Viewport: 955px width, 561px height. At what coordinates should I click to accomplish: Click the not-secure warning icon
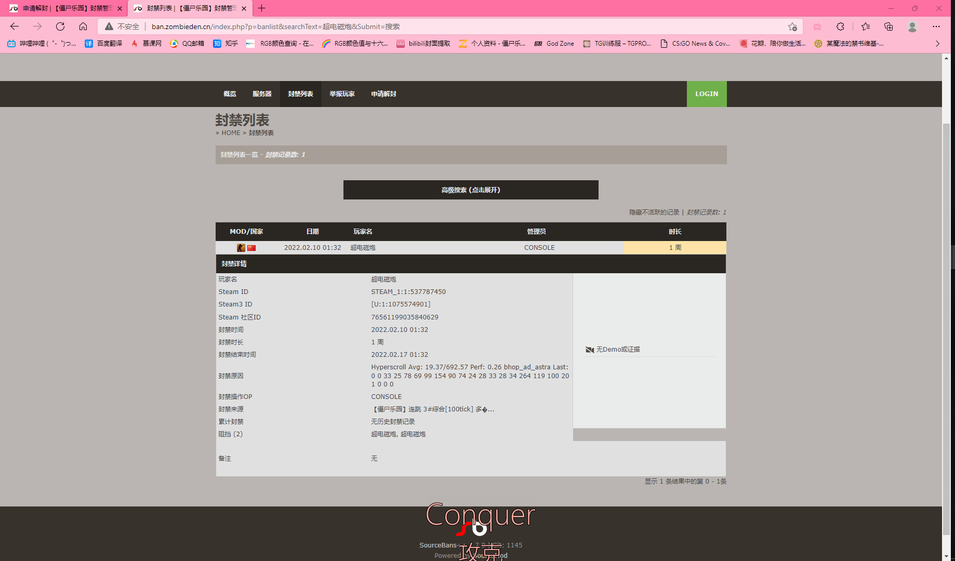pyautogui.click(x=109, y=26)
